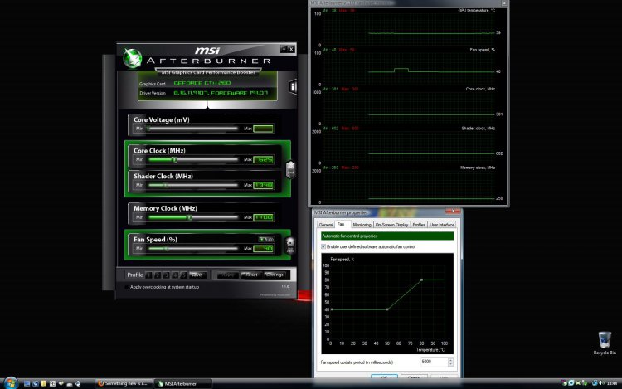Screen dimensions: 622x389
Task: Minimize the Afterburner main window
Action: click(x=284, y=49)
